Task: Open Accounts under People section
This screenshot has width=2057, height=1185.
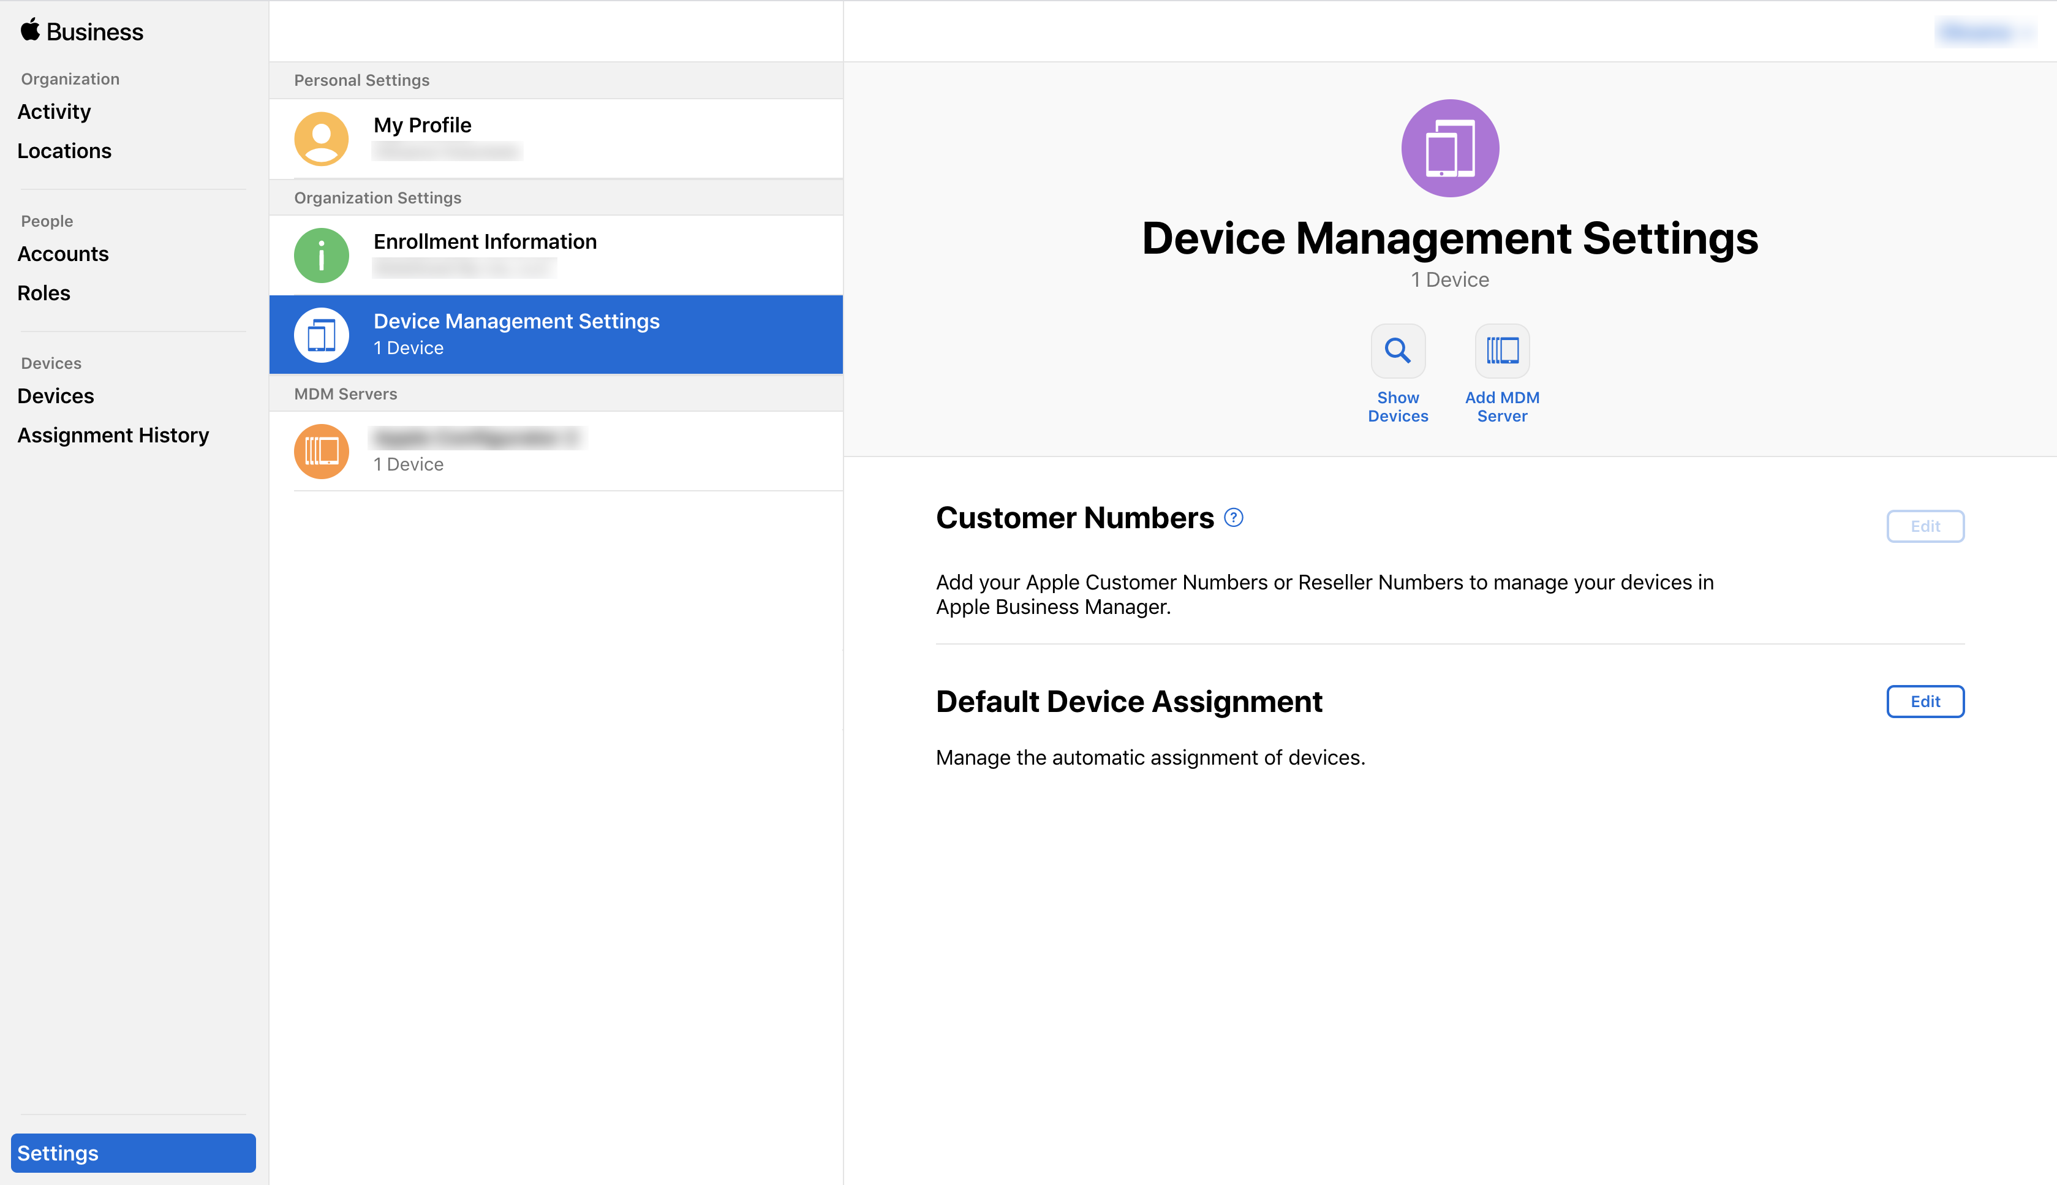Action: pos(62,253)
